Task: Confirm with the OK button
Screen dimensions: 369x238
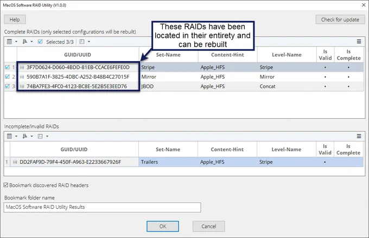Action: click(163, 226)
